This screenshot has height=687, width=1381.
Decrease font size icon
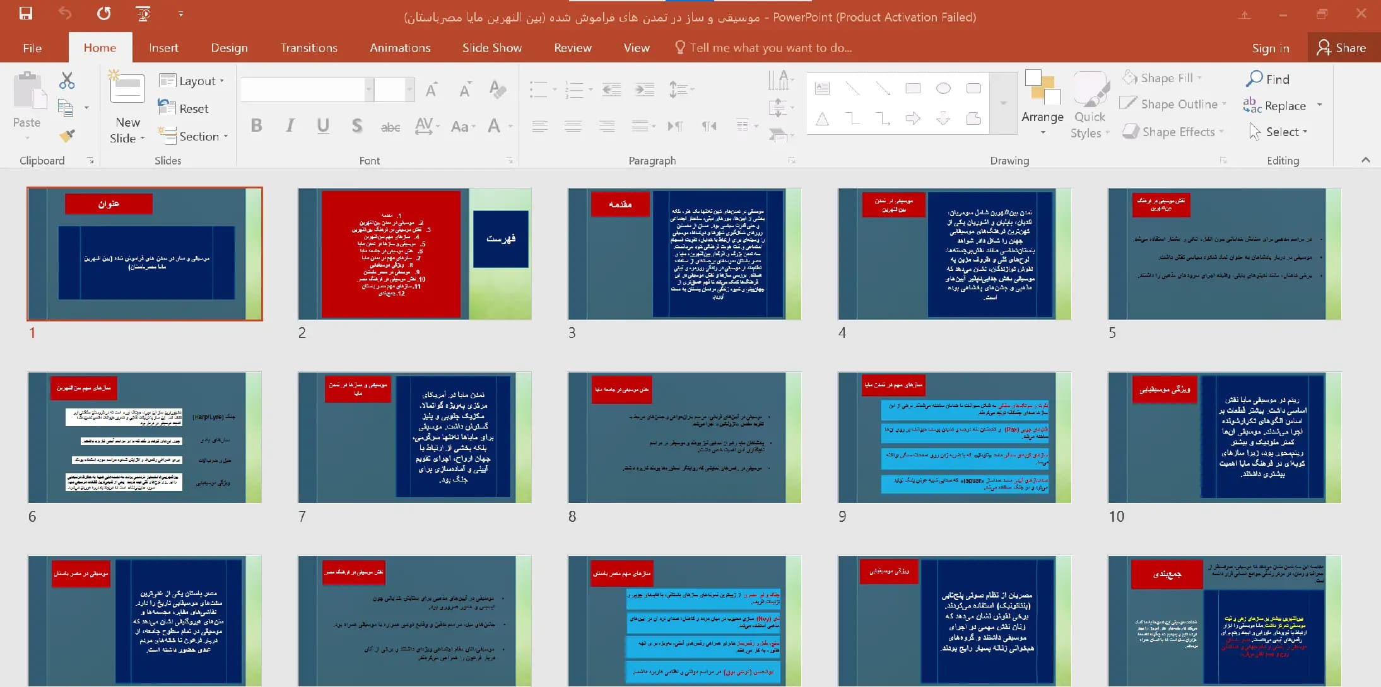465,90
